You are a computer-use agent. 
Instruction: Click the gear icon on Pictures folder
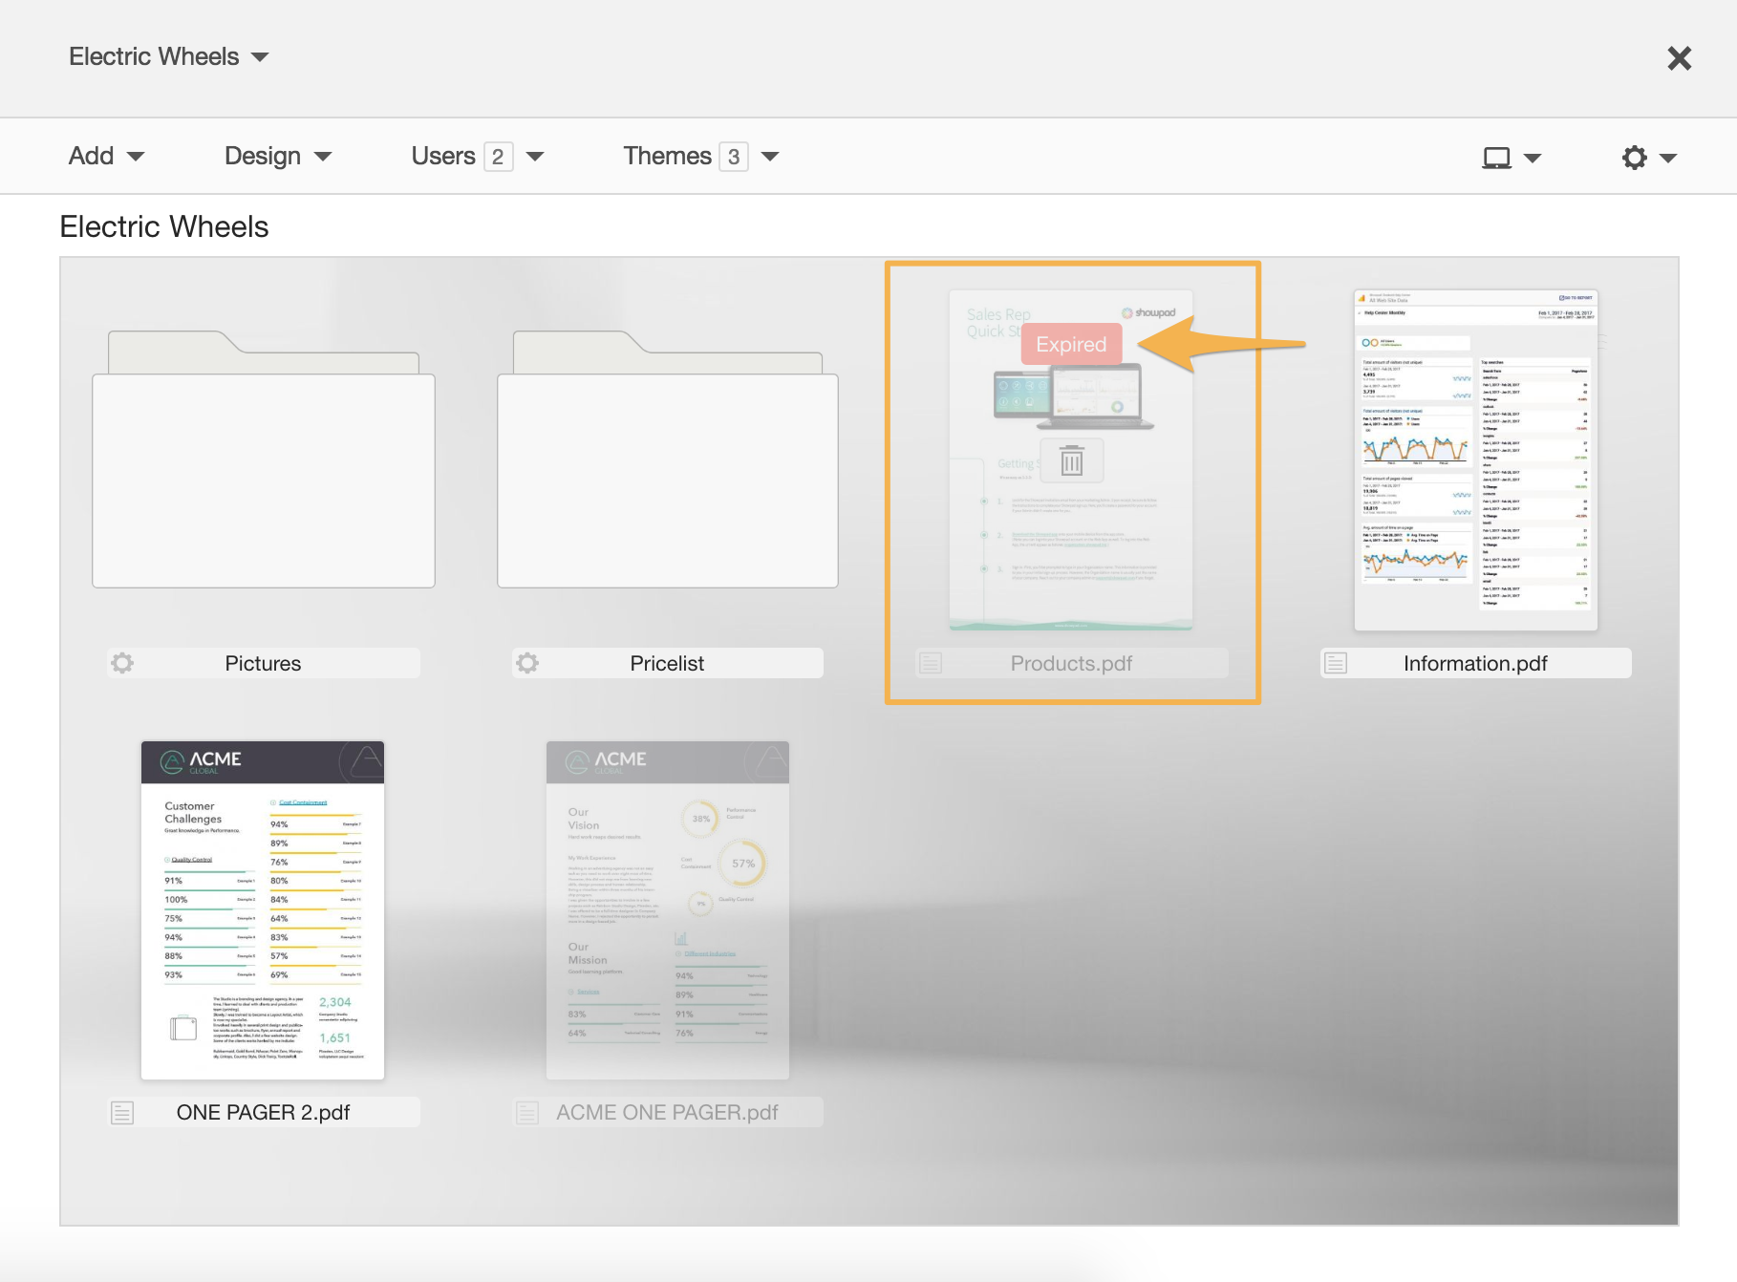click(x=122, y=663)
